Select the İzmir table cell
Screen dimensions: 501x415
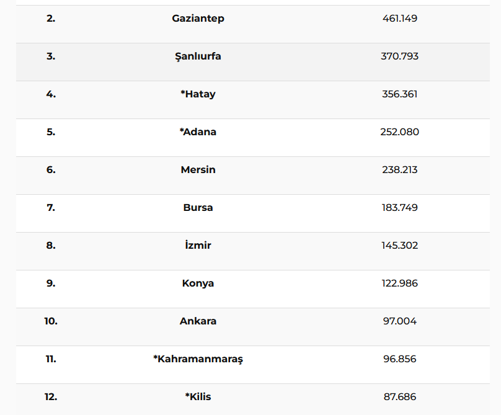coord(198,246)
